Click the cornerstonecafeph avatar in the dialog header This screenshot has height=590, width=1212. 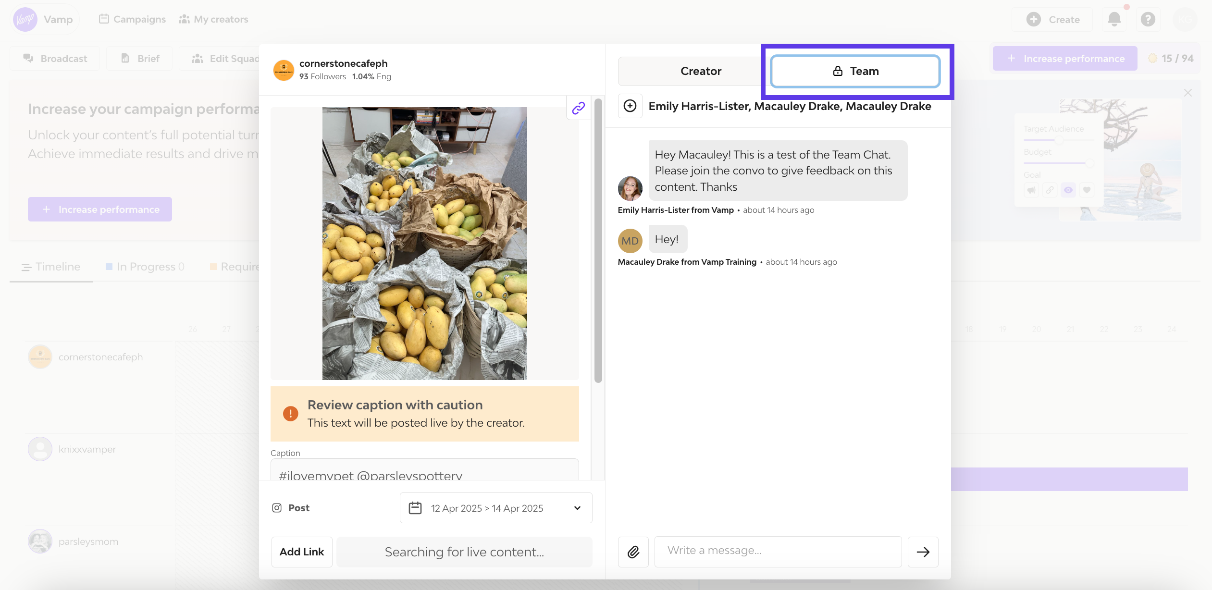pos(284,70)
